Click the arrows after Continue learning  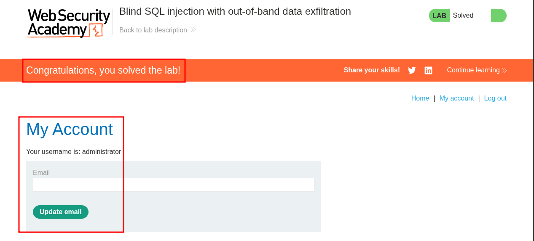click(x=504, y=70)
